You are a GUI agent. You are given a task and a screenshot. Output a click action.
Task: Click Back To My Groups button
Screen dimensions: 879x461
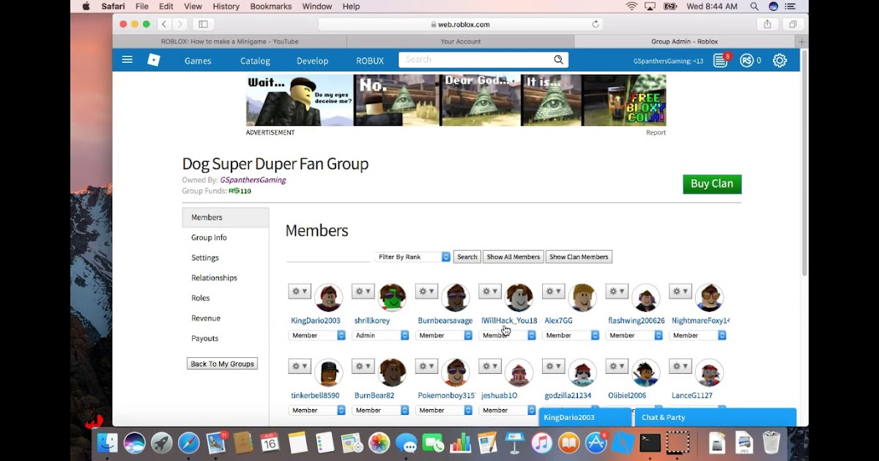point(222,364)
